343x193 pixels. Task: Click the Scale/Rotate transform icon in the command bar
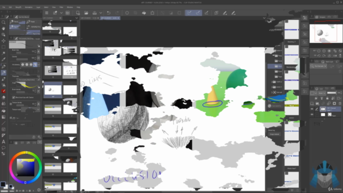[152, 13]
